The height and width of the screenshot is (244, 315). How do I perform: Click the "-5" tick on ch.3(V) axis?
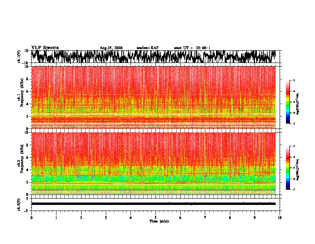coord(27,211)
